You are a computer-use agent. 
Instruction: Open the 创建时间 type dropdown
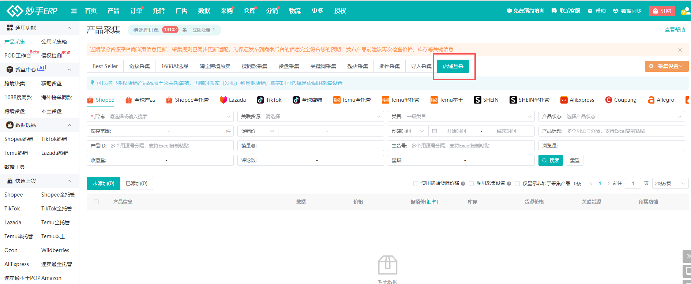click(408, 131)
